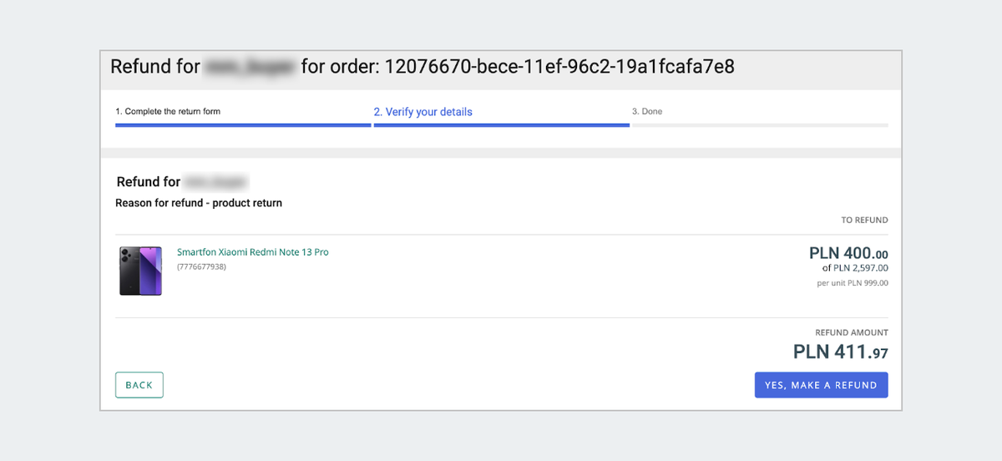Select the Verify your details step

pos(423,112)
